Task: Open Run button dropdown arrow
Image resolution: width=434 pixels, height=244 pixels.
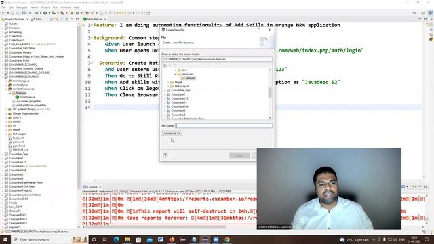Action: pos(49,13)
